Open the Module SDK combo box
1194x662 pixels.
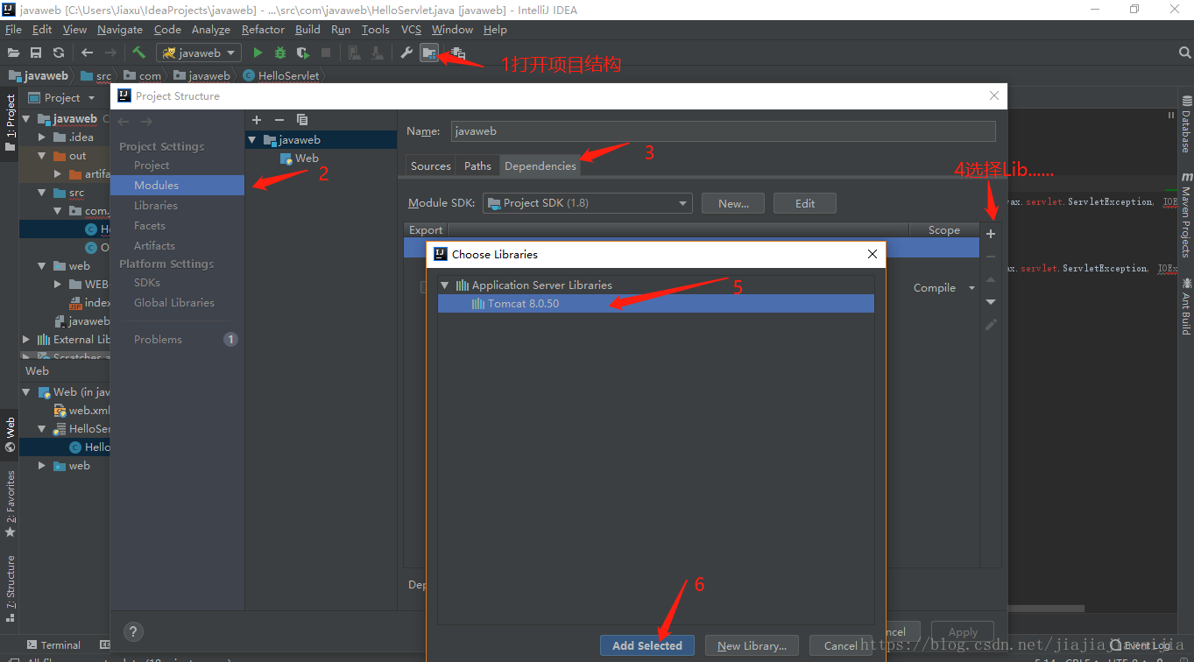[x=587, y=203]
